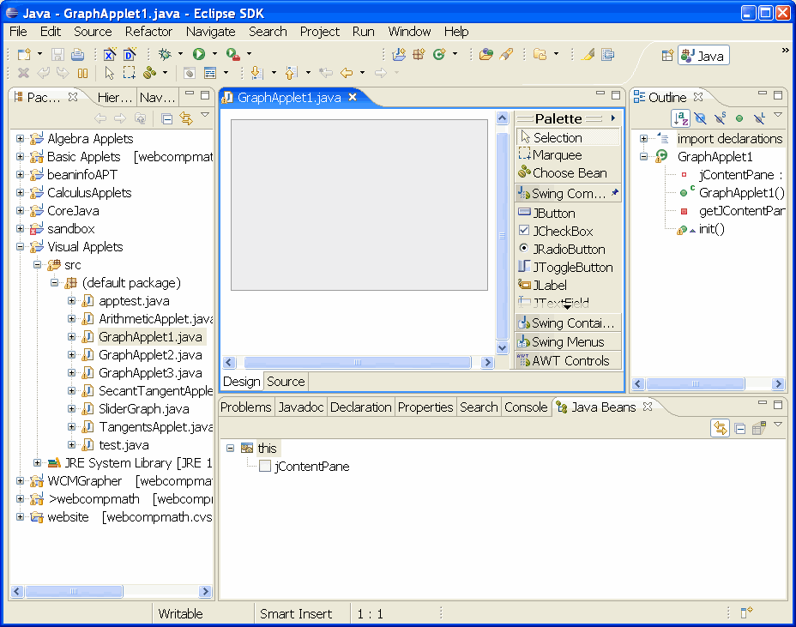
Task: Click the Open Perspective icon
Action: tap(667, 56)
